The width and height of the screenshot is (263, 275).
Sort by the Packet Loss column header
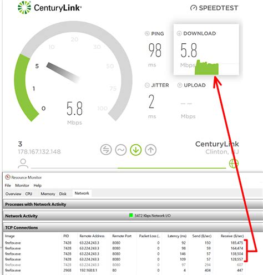[149, 236]
